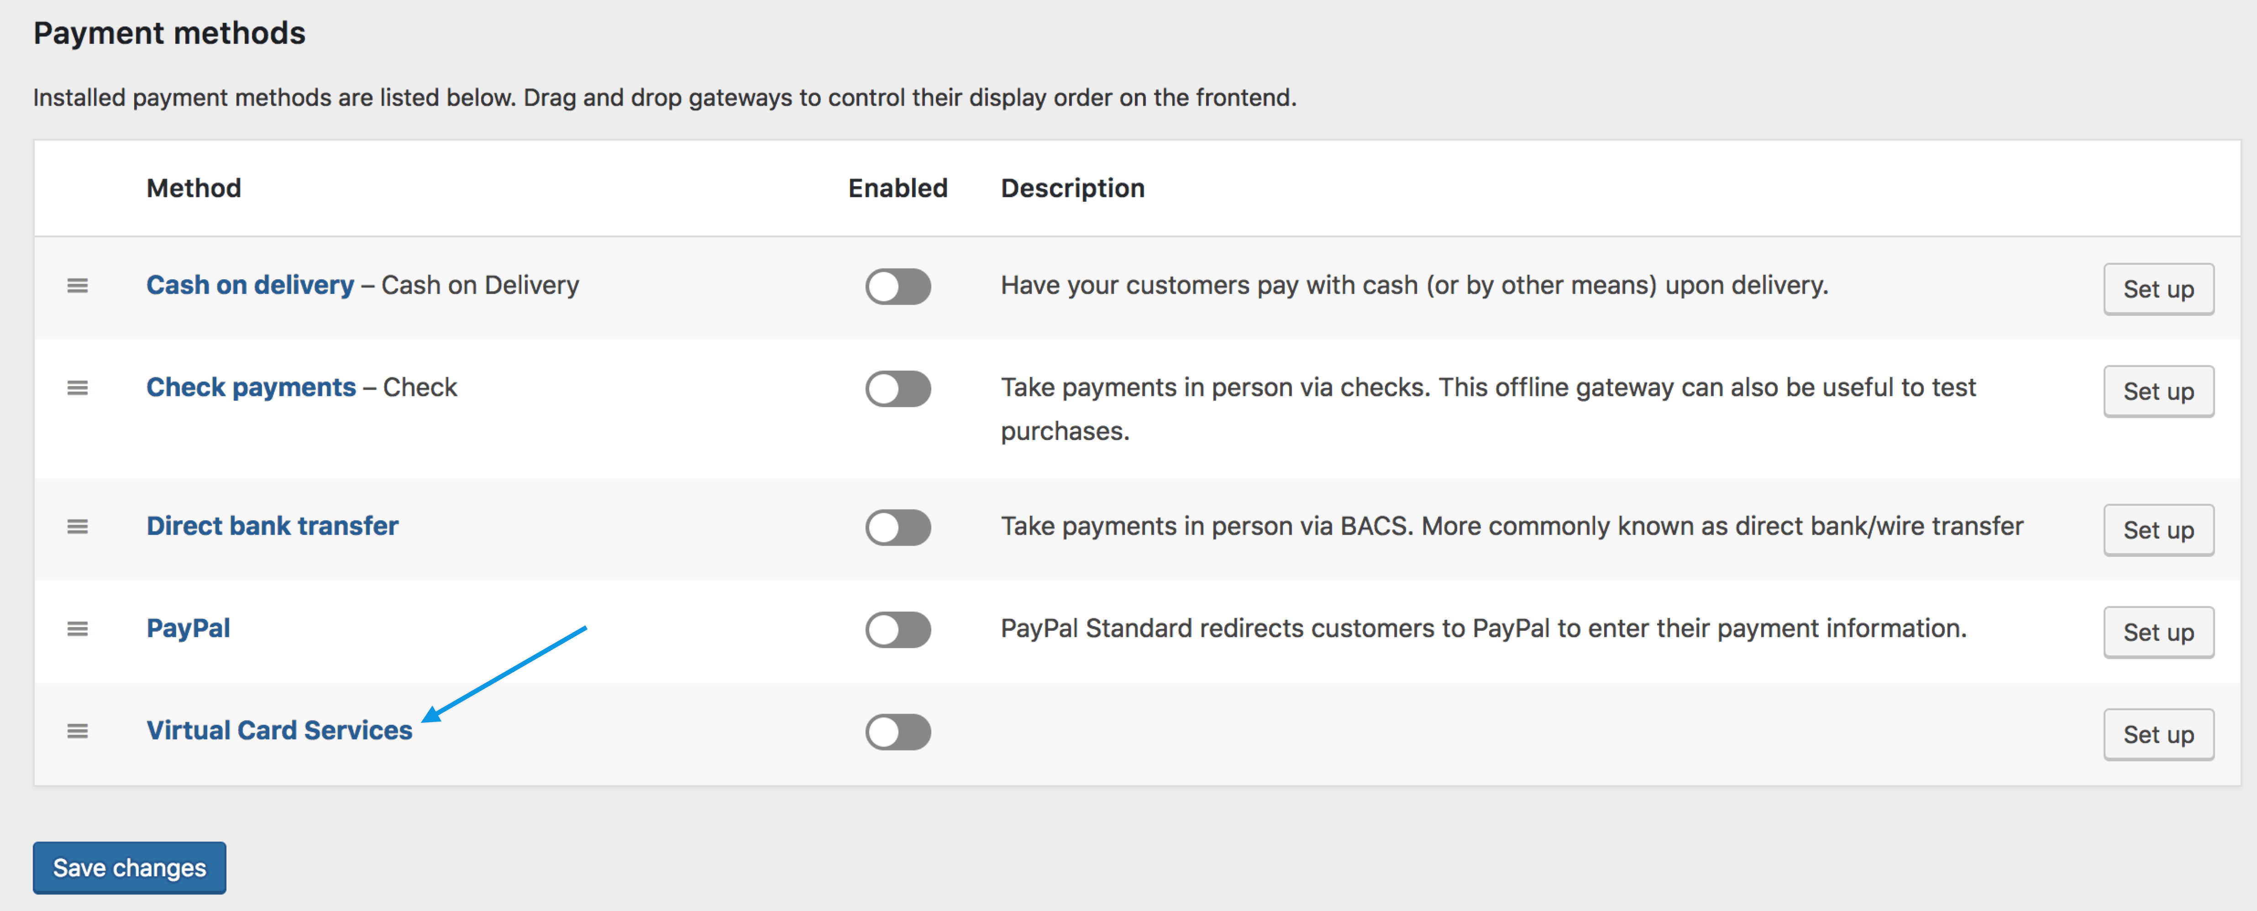Click Set up for PayPal
Viewport: 2257px width, 911px height.
2158,633
